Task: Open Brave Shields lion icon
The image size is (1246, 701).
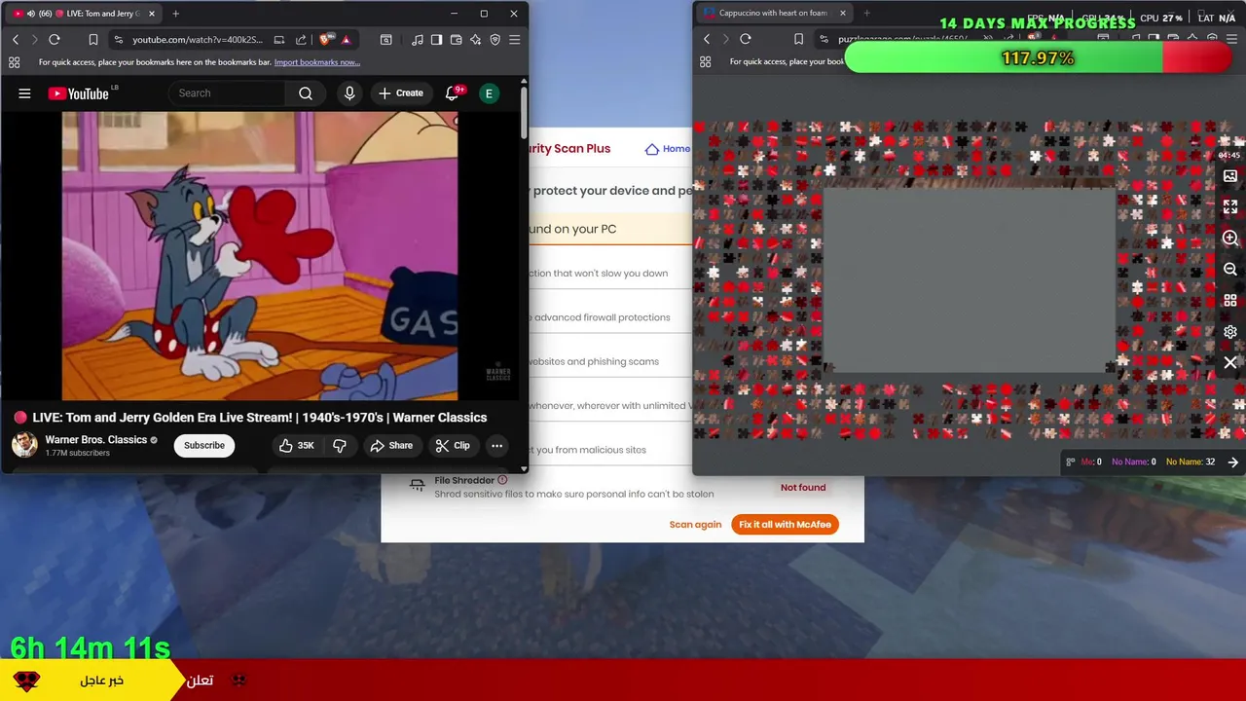Action: (326, 40)
